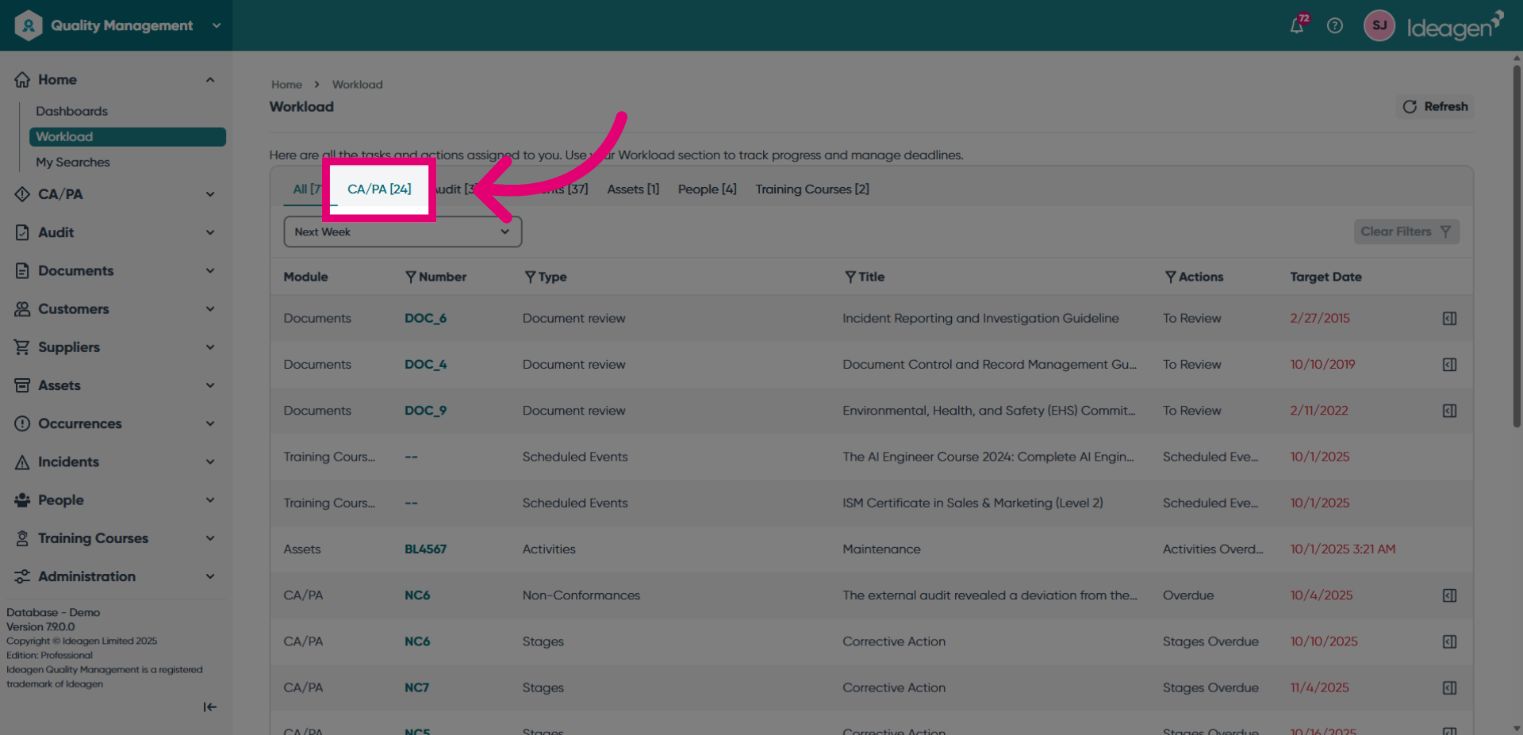
Task: Click the Home house icon in sidebar
Action: [x=22, y=79]
